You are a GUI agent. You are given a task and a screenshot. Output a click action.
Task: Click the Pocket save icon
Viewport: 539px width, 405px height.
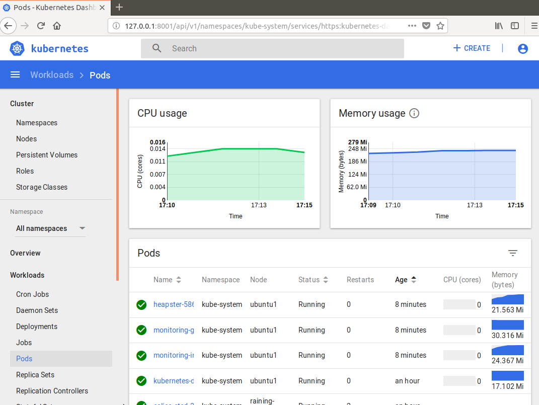[426, 26]
